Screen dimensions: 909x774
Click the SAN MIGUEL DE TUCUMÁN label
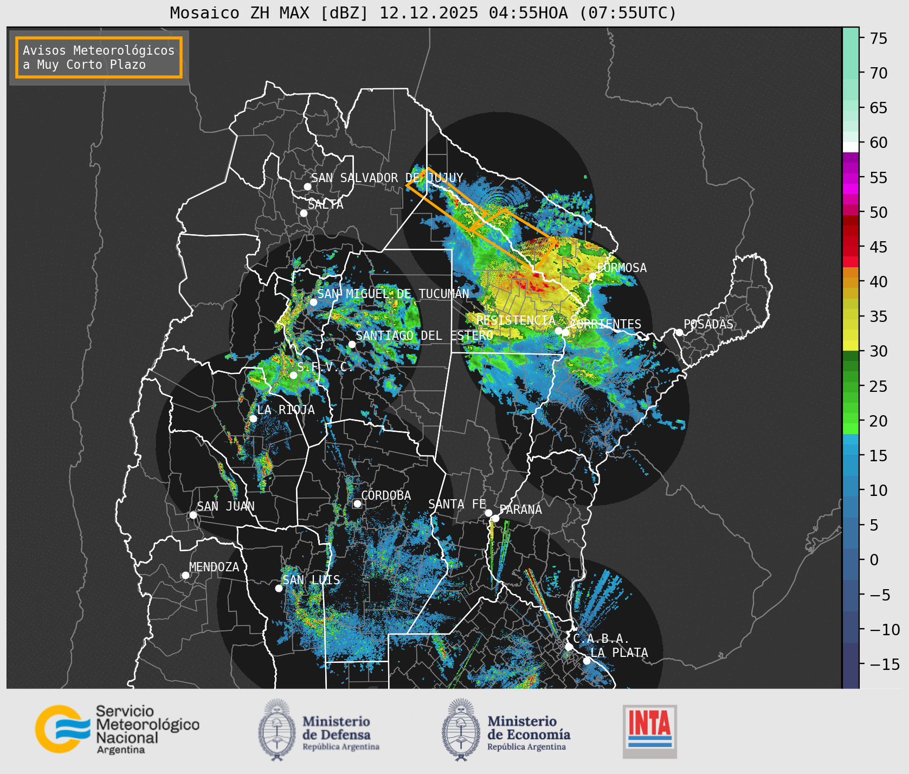(x=393, y=294)
